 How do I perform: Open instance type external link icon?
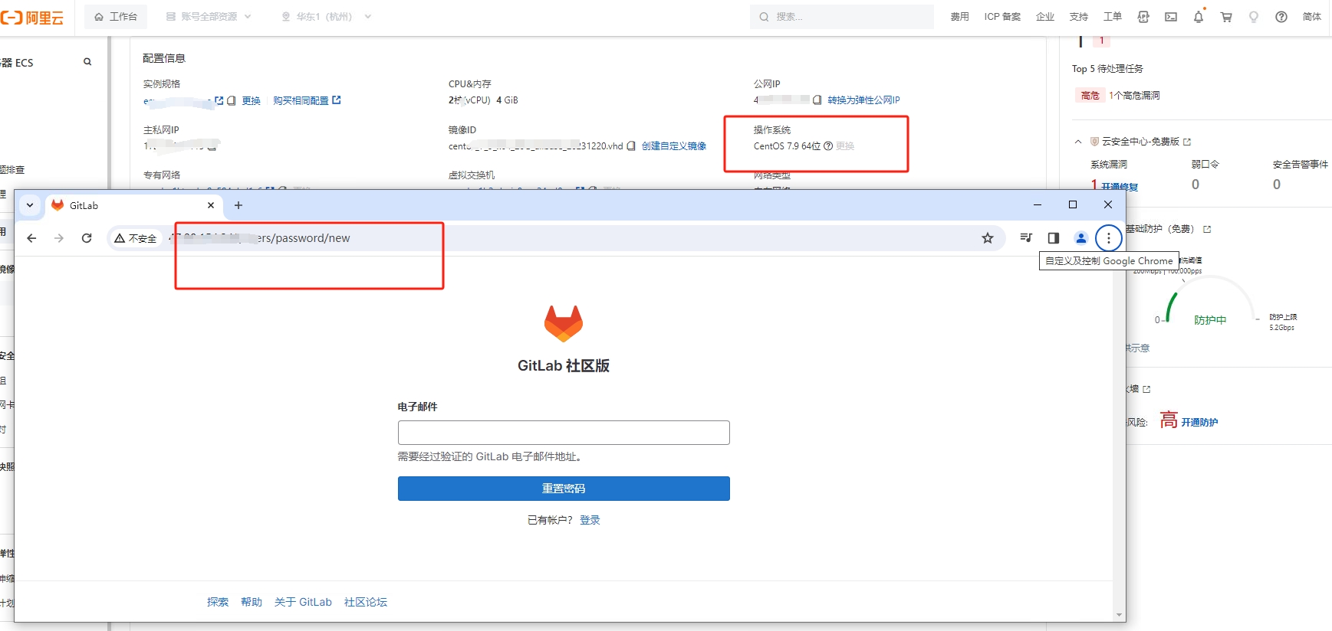(219, 100)
